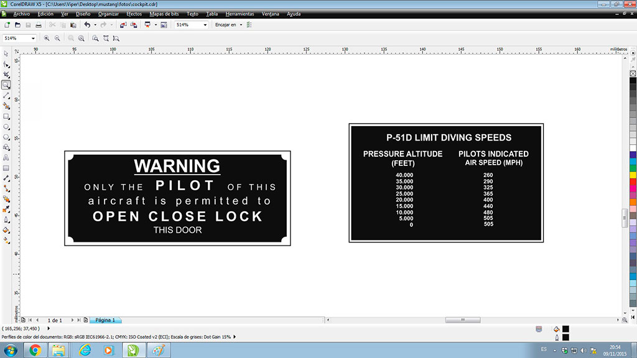Screen dimensions: 637x358
Task: Switch to the Página 1 tab
Action: 105,320
